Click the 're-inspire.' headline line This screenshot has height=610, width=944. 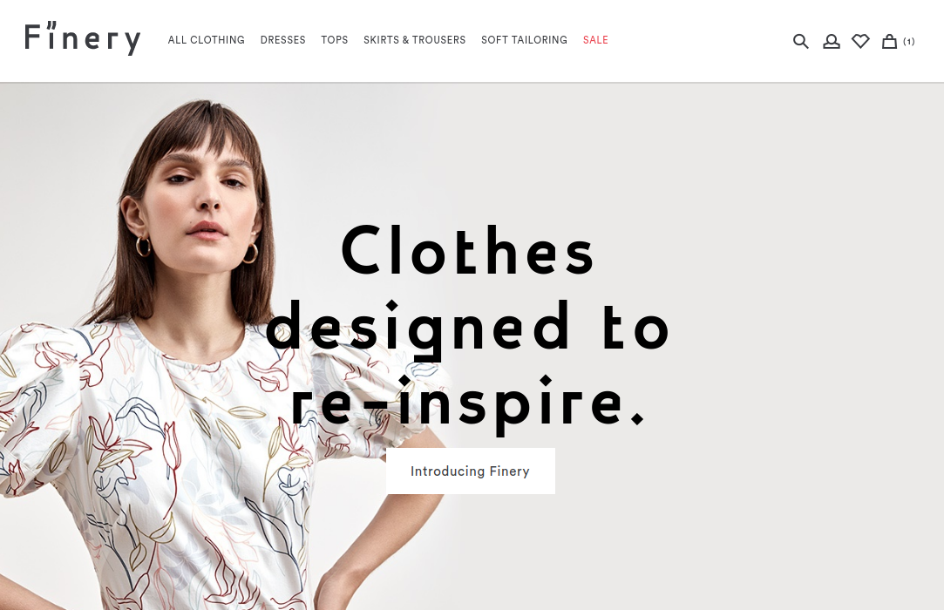click(x=468, y=403)
